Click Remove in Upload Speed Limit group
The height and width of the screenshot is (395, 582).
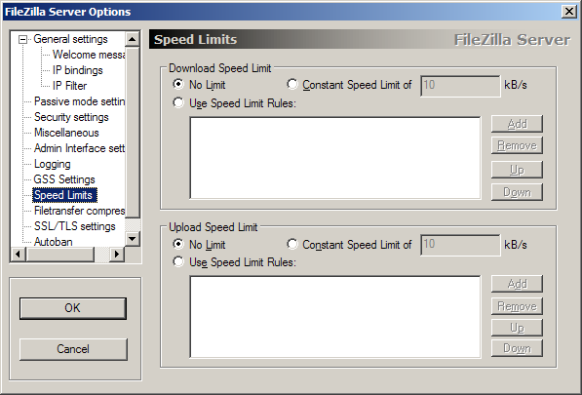point(517,306)
